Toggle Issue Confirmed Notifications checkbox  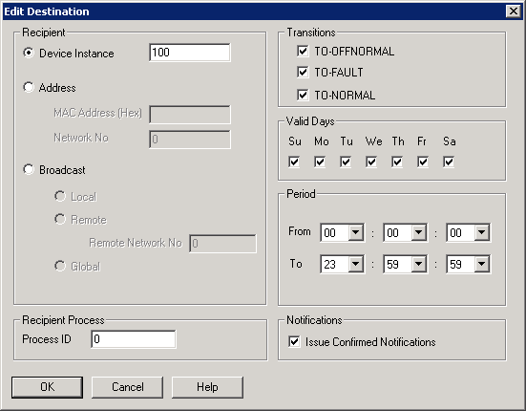click(294, 342)
